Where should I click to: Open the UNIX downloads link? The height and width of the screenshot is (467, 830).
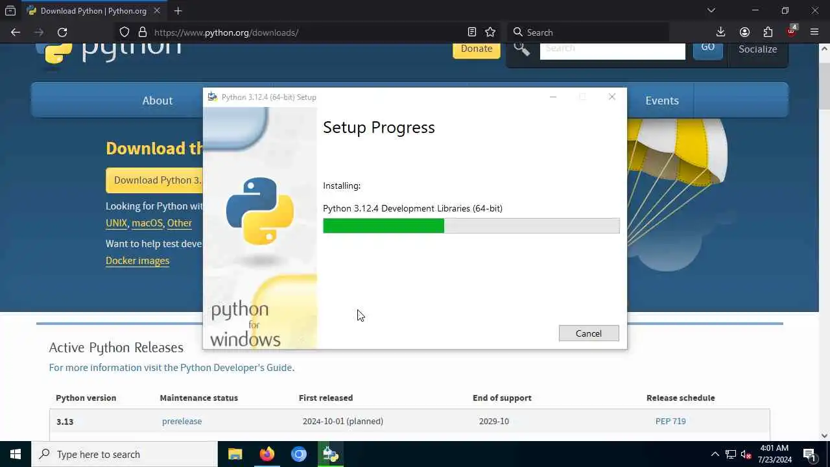117,223
